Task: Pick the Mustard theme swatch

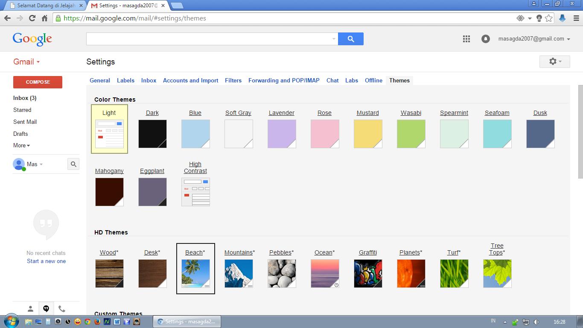Action: [368, 134]
